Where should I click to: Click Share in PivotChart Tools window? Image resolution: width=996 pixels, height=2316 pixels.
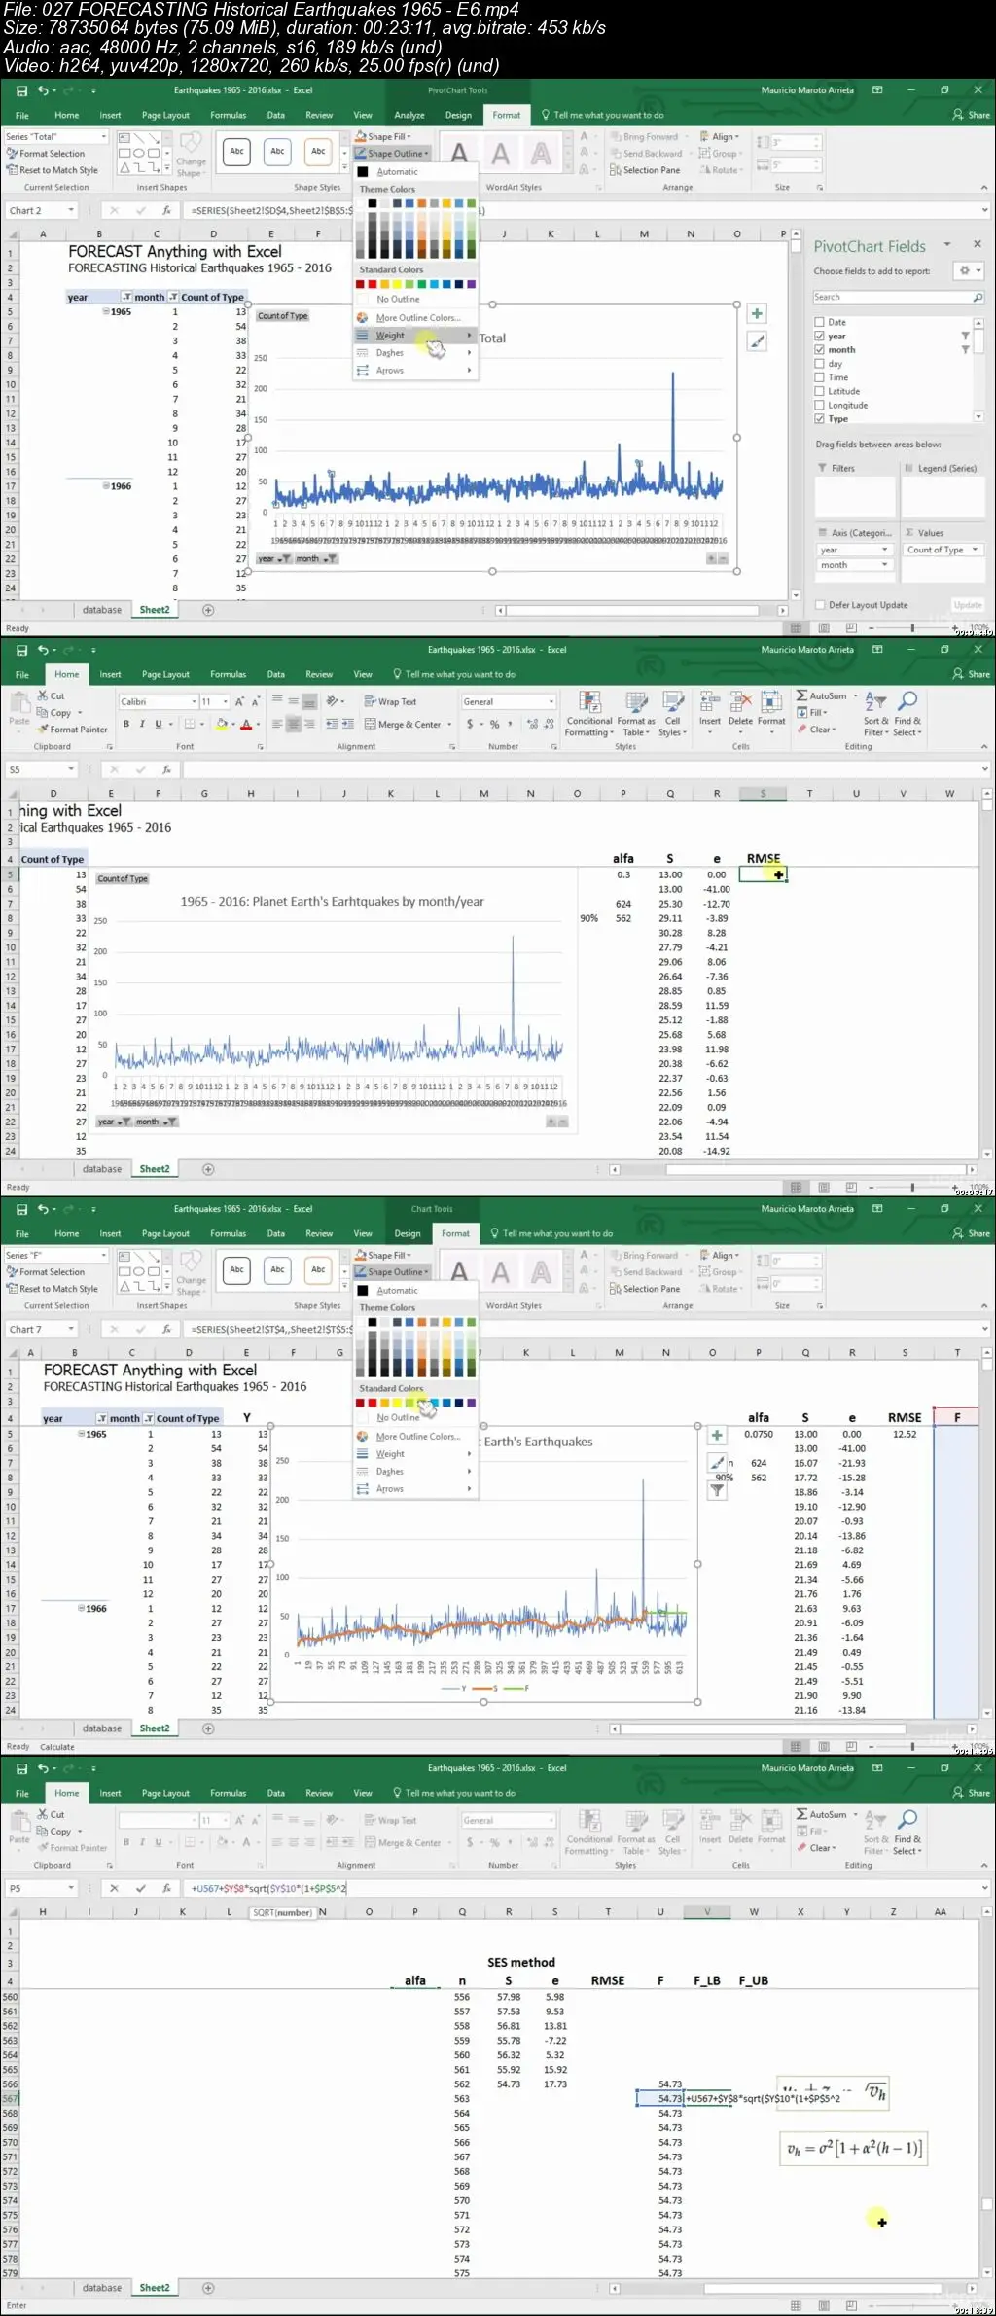tap(972, 115)
